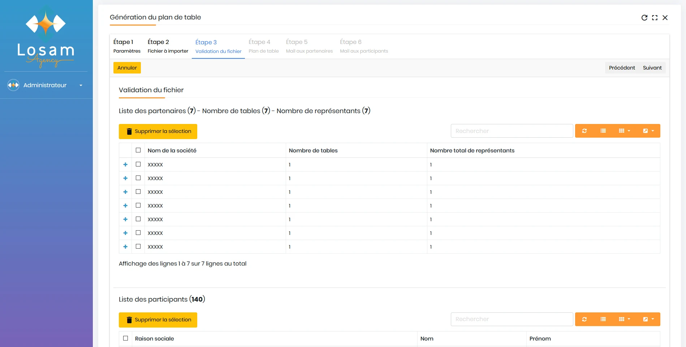Focus the partners Rechercher search field

tap(512, 131)
